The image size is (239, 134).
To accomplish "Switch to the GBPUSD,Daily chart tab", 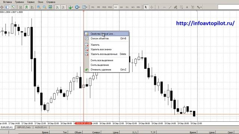I will pyautogui.click(x=24, y=127).
